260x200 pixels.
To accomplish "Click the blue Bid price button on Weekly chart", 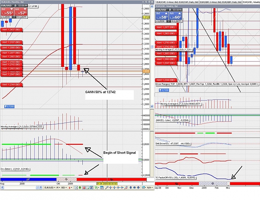I will [x=162, y=16].
